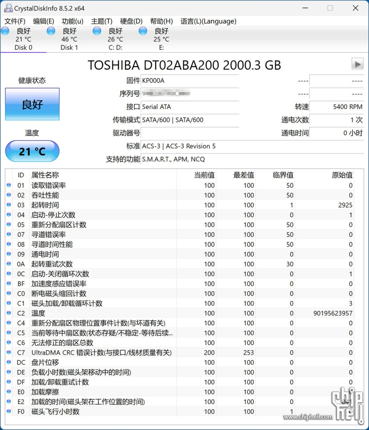Click the empty 驱动器号 field
Viewport: 369px width, 430px height.
(x=190, y=133)
